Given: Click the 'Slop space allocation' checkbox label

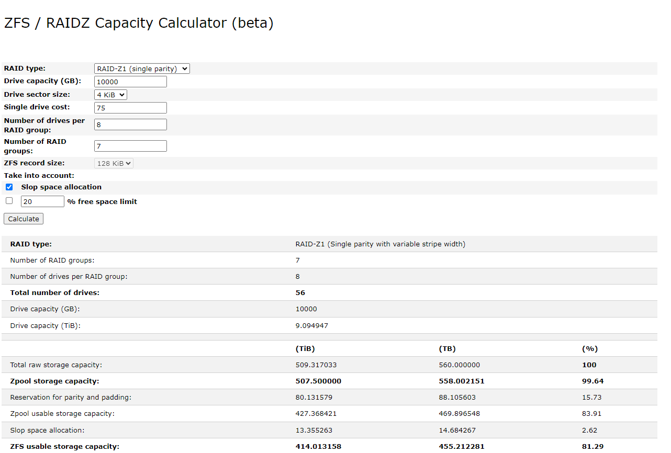Looking at the screenshot, I should [x=61, y=187].
